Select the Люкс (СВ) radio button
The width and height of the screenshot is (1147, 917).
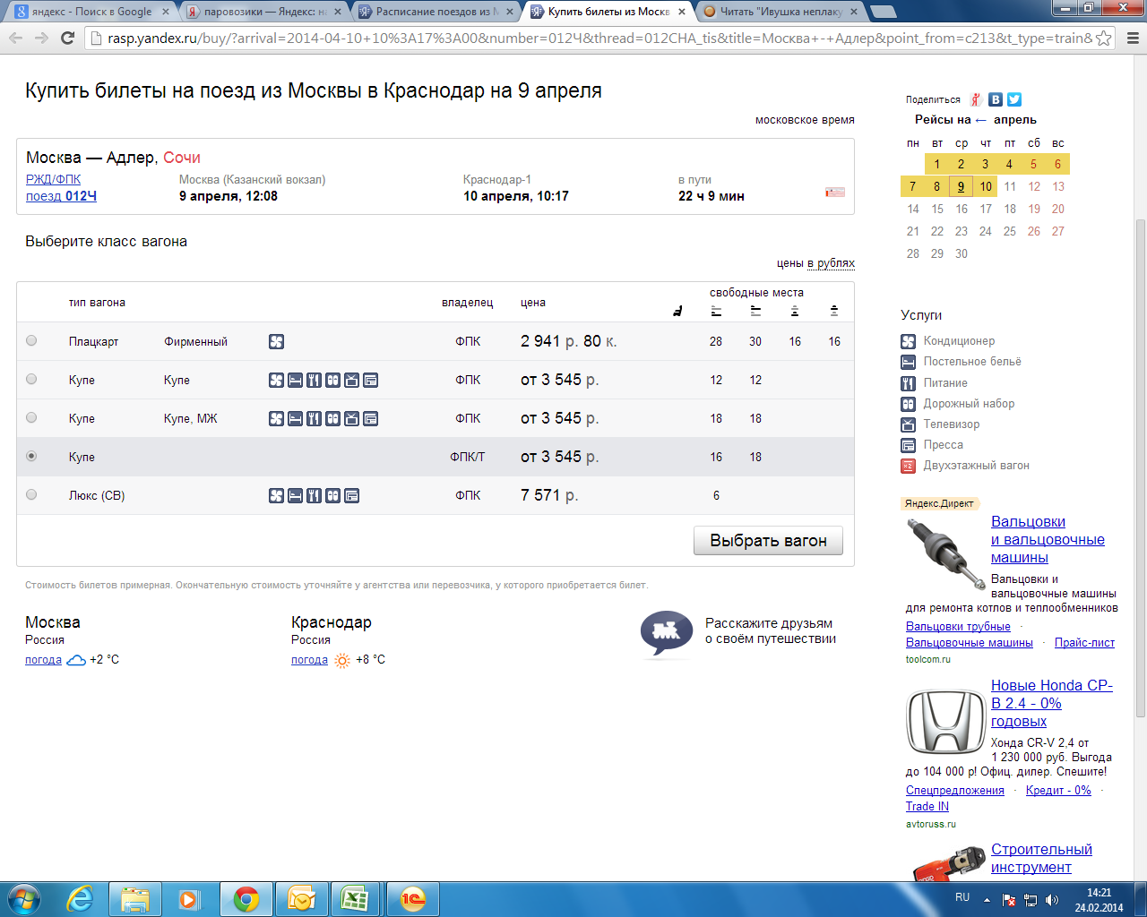(31, 494)
